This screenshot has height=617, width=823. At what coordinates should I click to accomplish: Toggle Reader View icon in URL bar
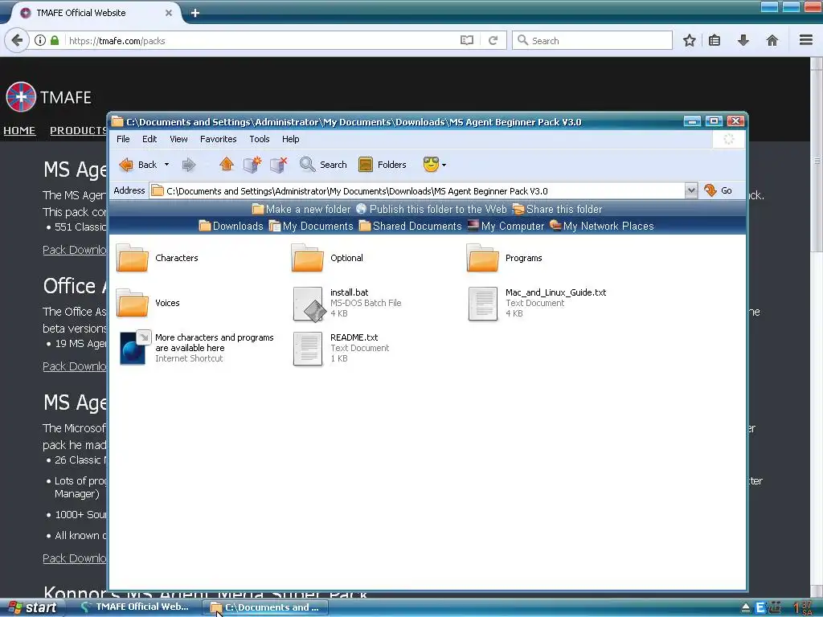pyautogui.click(x=467, y=40)
